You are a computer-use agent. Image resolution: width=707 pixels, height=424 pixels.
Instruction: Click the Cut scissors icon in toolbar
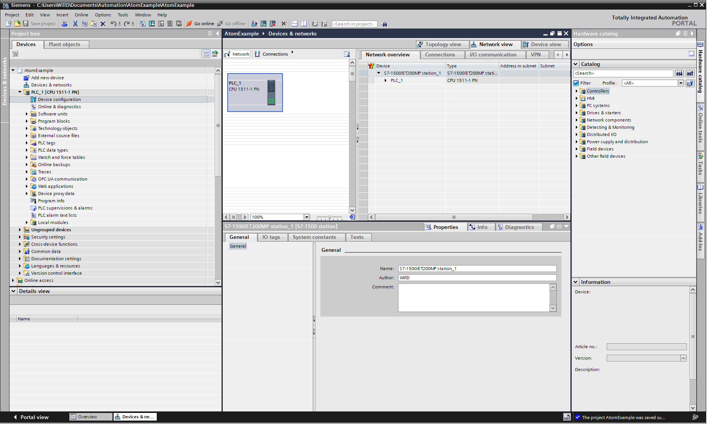(x=75, y=24)
